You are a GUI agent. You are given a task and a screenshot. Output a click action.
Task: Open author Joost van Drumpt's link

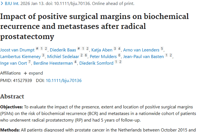click(x=17, y=50)
